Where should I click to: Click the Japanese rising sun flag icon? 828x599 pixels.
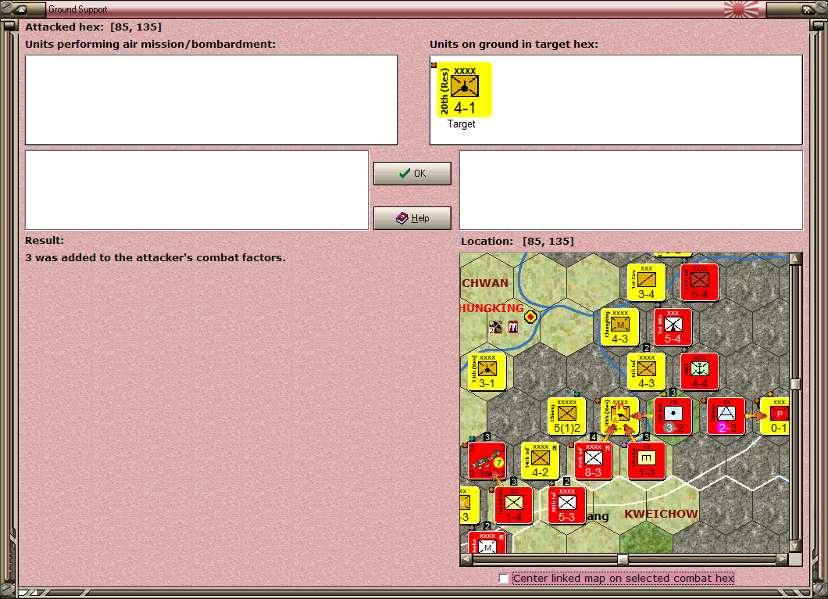(741, 9)
